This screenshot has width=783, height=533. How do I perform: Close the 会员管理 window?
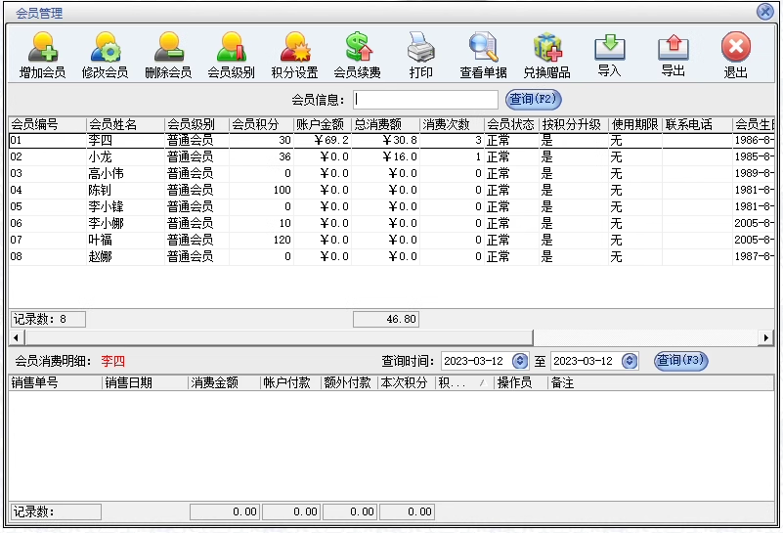point(765,12)
